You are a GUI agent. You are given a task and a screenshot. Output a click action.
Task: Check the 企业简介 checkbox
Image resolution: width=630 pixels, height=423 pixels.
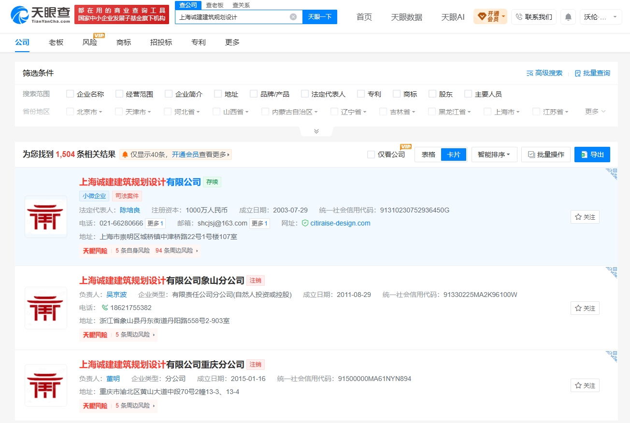point(169,94)
